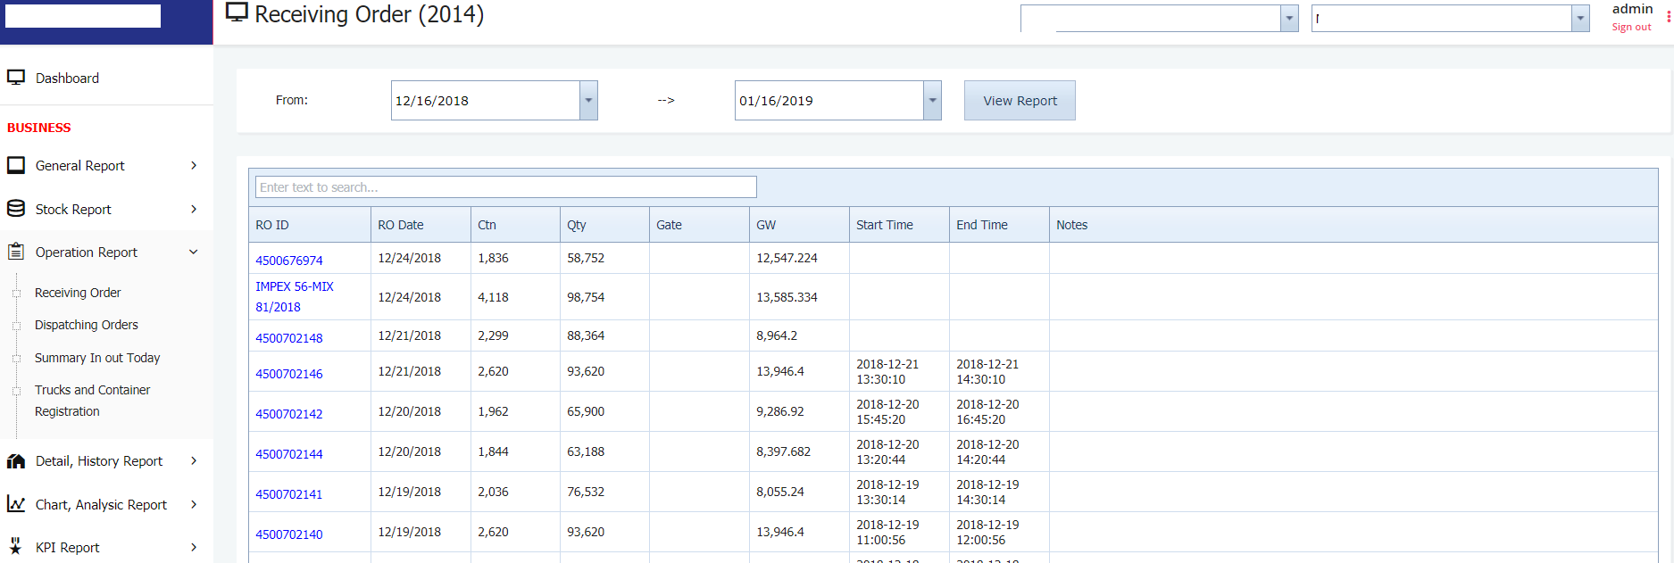Open the first dropdown in top header
Image resolution: width=1674 pixels, height=563 pixels.
[x=1288, y=19]
